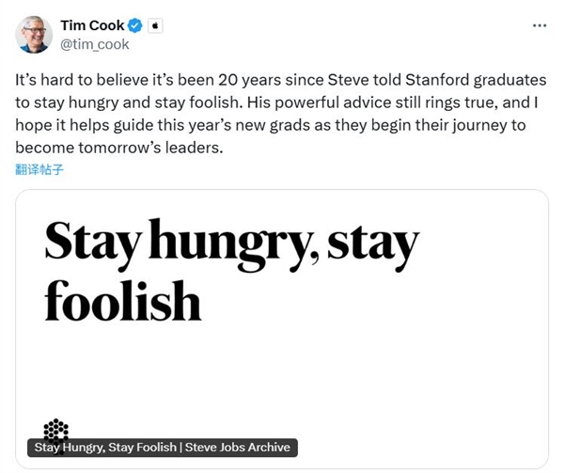Click the 翻译帖子 translate post link

click(39, 170)
